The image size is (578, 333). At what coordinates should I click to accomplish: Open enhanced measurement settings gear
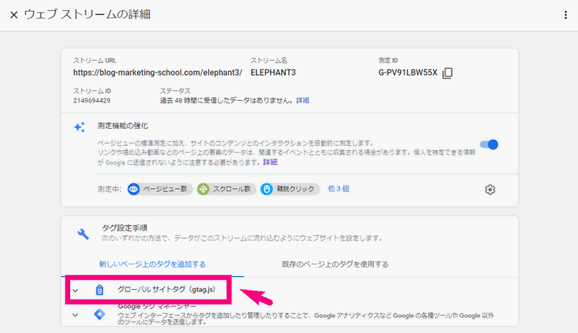point(490,190)
